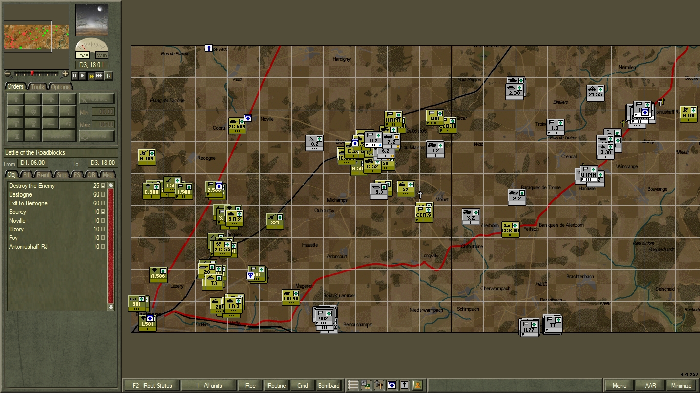The image size is (700, 393).
Task: Select the Bastogne objective
Action: coord(57,194)
